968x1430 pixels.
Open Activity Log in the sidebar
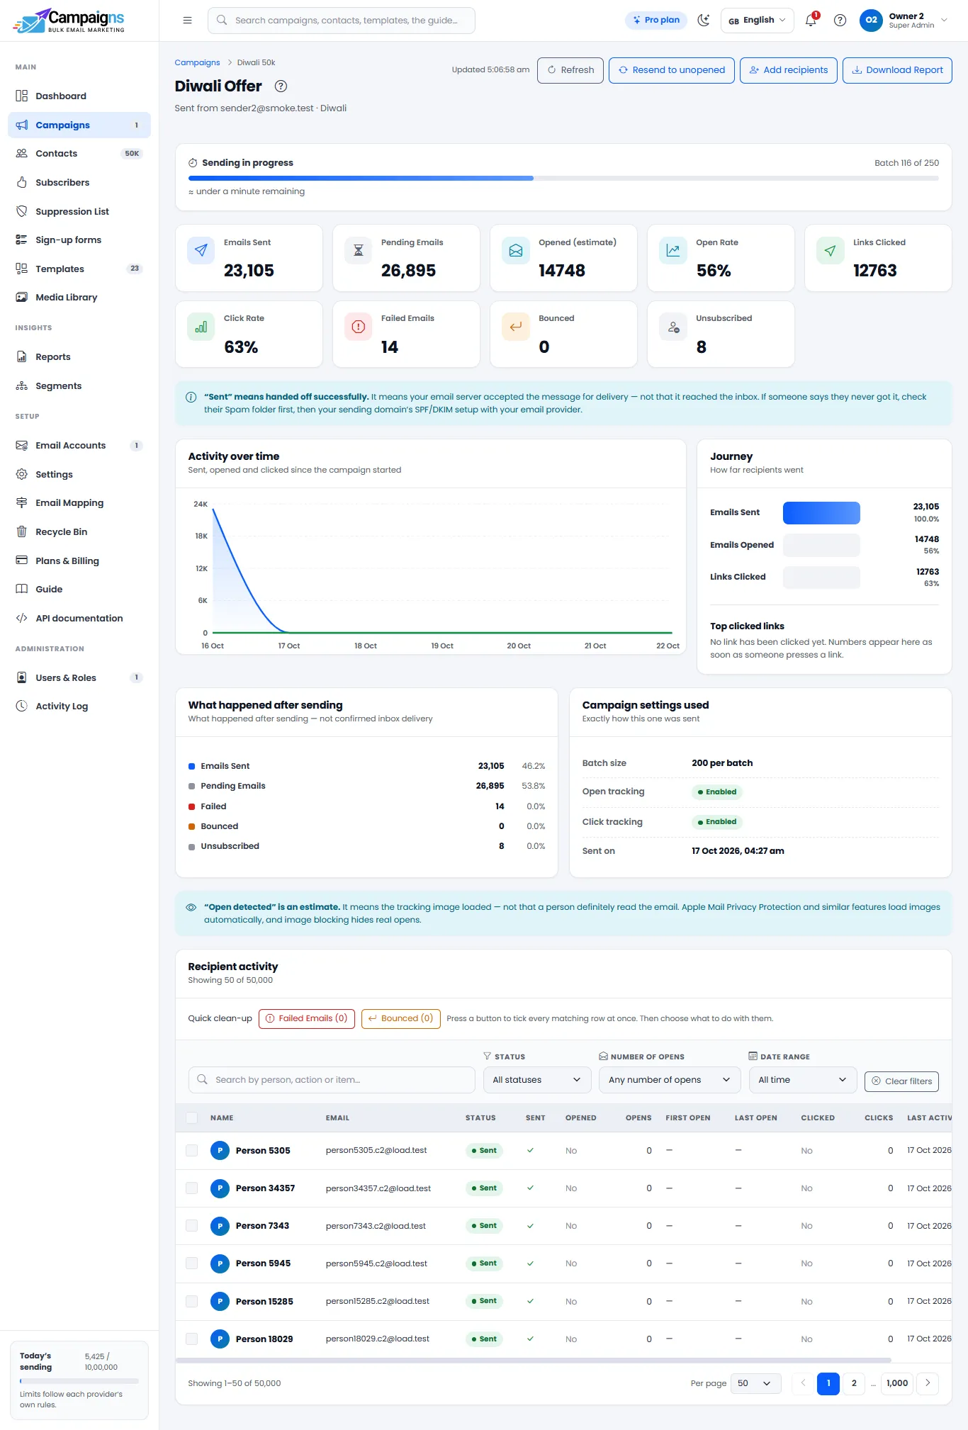click(79, 706)
